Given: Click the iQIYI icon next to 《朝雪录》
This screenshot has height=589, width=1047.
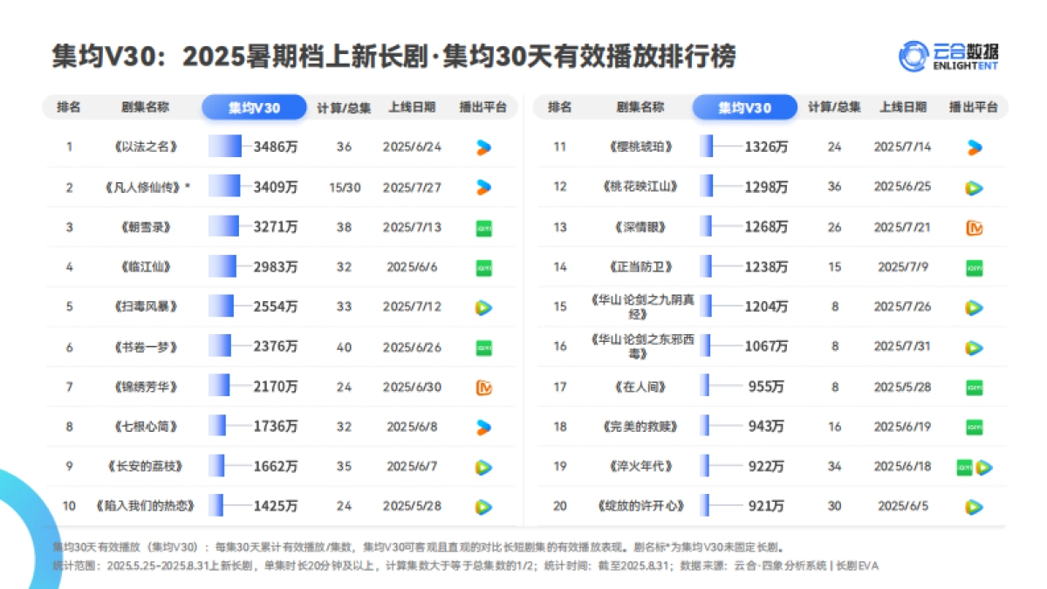Looking at the screenshot, I should tap(484, 226).
